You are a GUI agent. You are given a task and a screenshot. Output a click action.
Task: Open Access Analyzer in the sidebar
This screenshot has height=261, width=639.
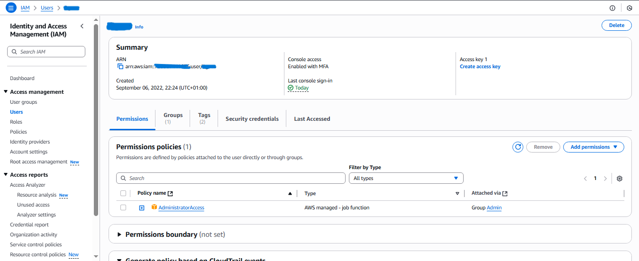point(27,185)
